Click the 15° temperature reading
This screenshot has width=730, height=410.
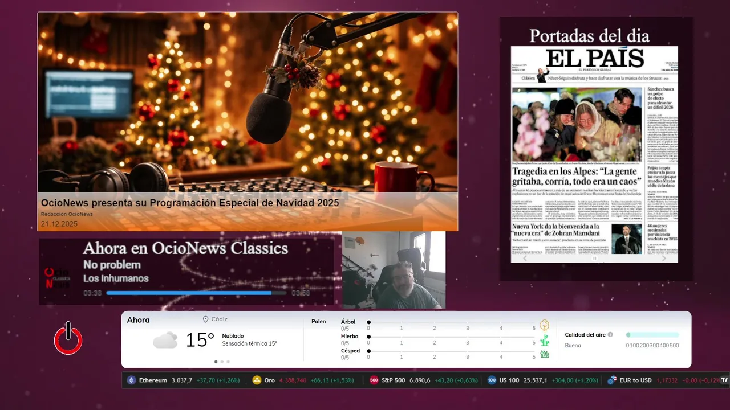click(200, 340)
